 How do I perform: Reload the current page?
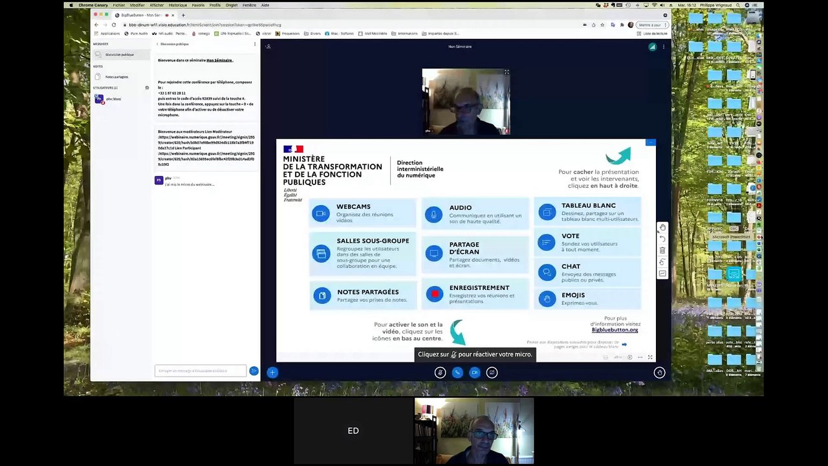point(114,25)
